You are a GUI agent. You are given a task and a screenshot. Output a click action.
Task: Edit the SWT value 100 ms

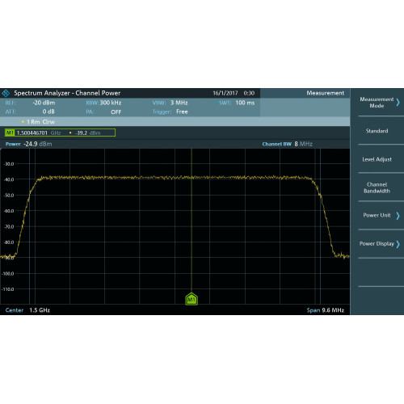pos(245,103)
